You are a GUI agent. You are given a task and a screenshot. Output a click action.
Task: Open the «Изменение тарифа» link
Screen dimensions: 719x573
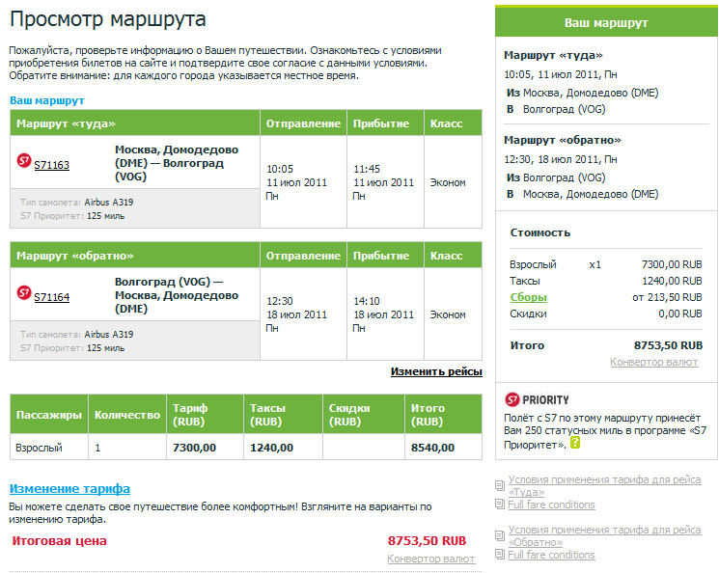(69, 489)
